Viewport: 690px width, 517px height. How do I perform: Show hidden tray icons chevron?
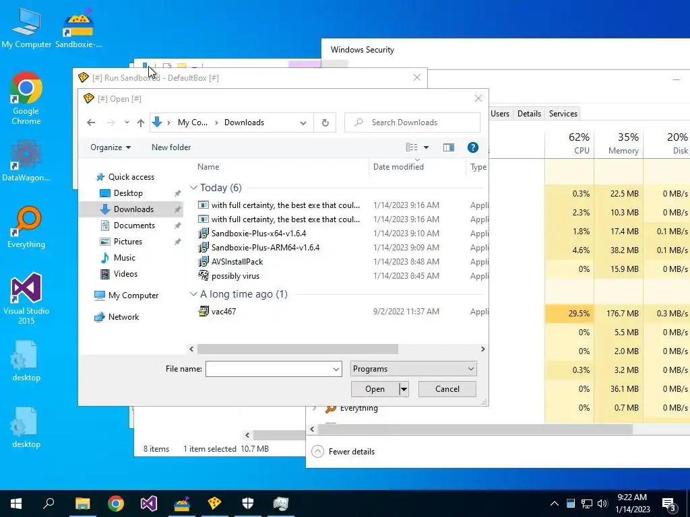pos(555,504)
